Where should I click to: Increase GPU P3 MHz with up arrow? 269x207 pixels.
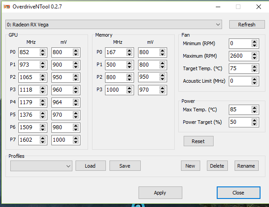[42, 88]
